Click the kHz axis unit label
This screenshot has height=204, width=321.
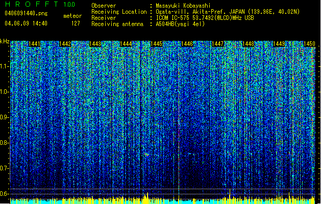pyautogui.click(x=5, y=41)
